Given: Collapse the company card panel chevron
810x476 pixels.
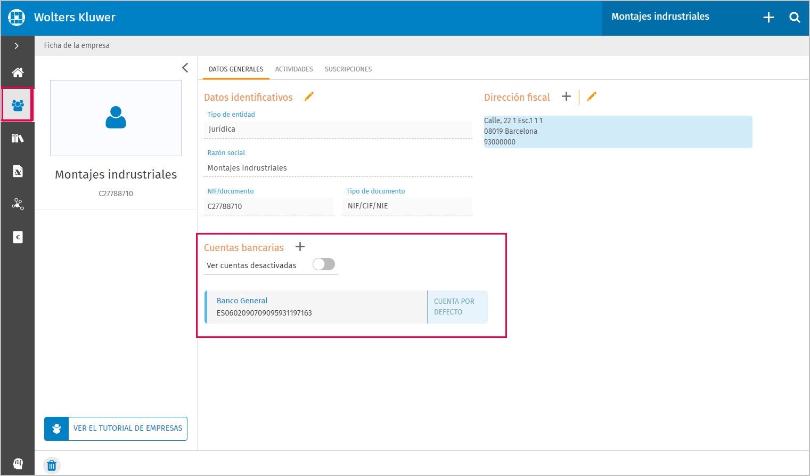Looking at the screenshot, I should click(185, 68).
